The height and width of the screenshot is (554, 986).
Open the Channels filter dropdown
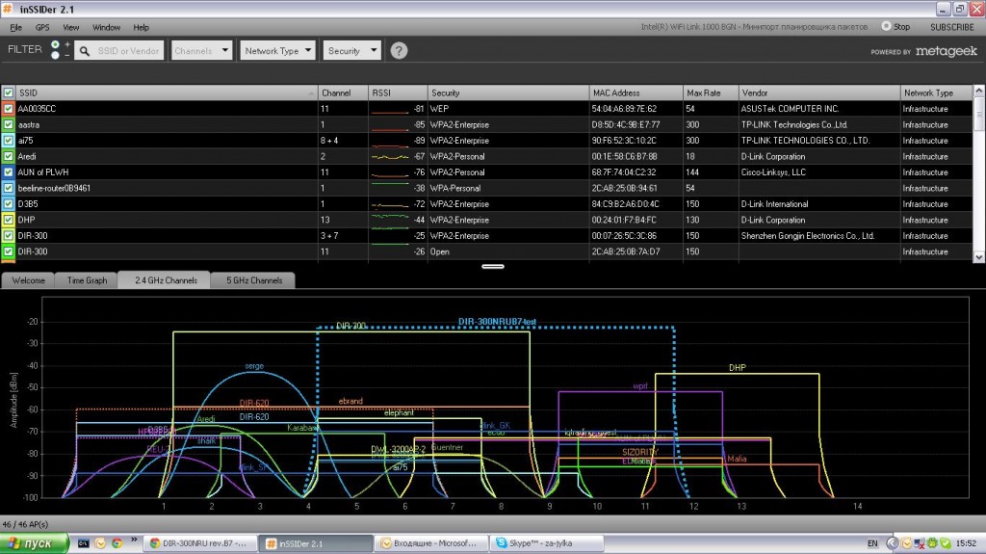202,51
